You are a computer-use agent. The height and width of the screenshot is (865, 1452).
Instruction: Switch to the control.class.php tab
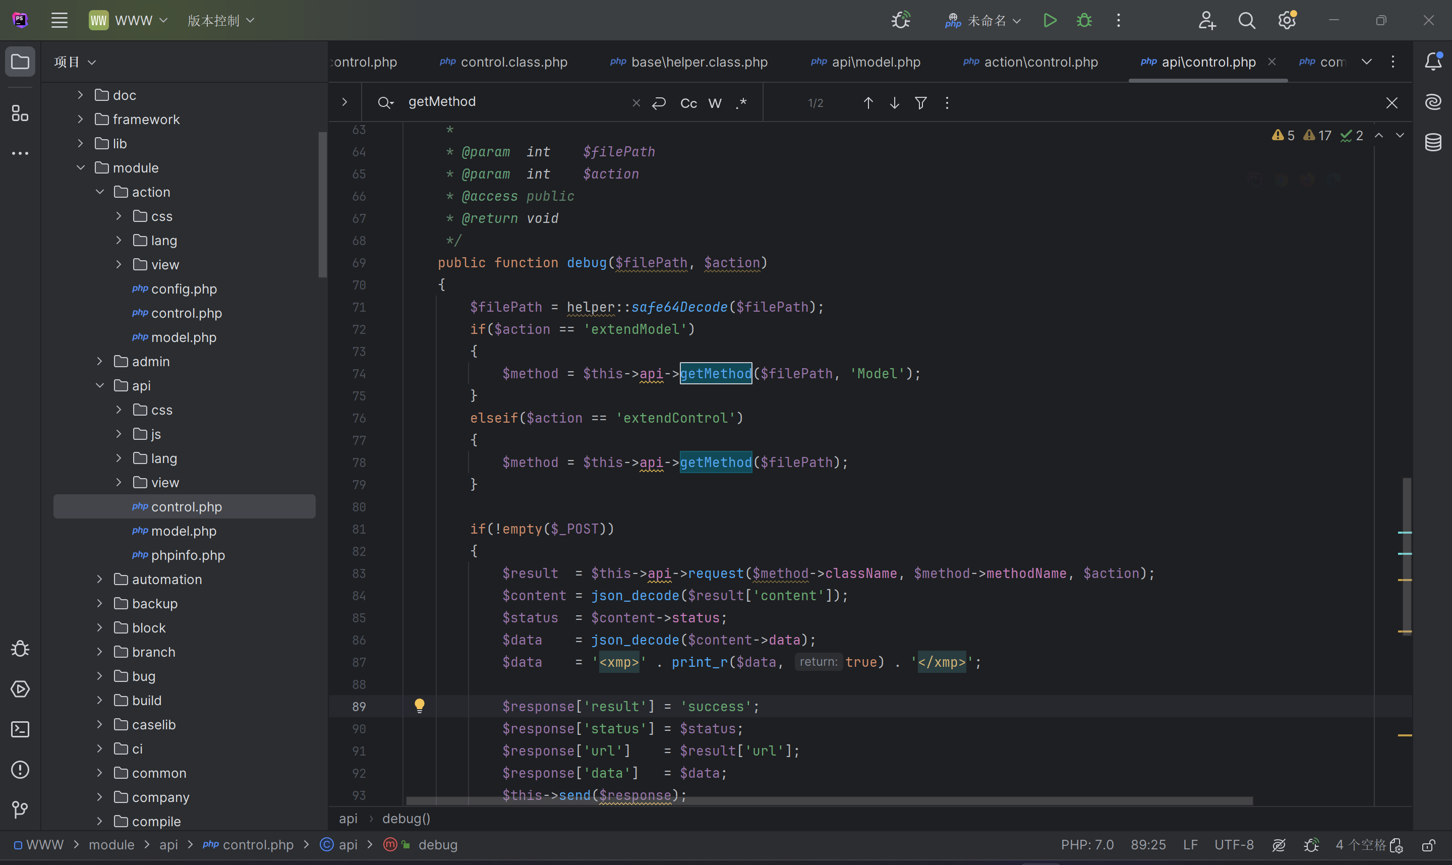point(513,62)
